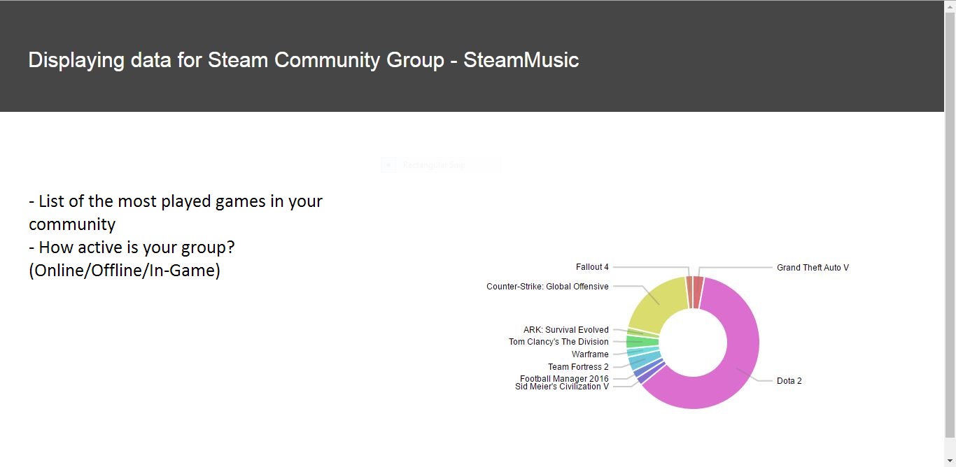
Task: Click the ARK: Survival Evolved label
Action: (566, 330)
